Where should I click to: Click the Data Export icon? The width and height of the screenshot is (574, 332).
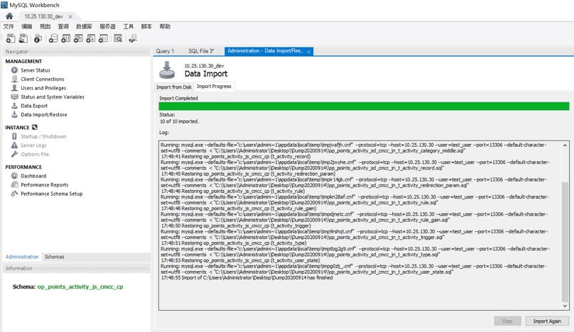pyautogui.click(x=14, y=106)
